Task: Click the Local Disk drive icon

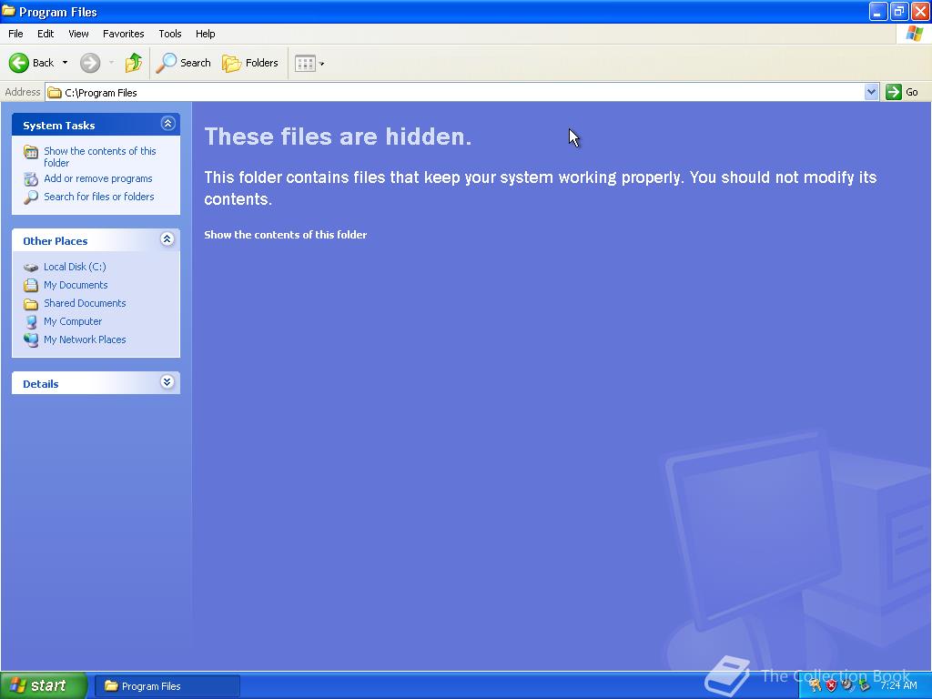Action: [x=31, y=268]
